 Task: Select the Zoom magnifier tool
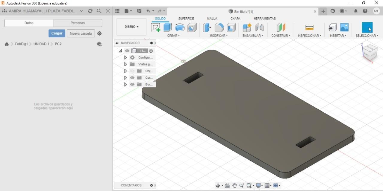pos(242,186)
